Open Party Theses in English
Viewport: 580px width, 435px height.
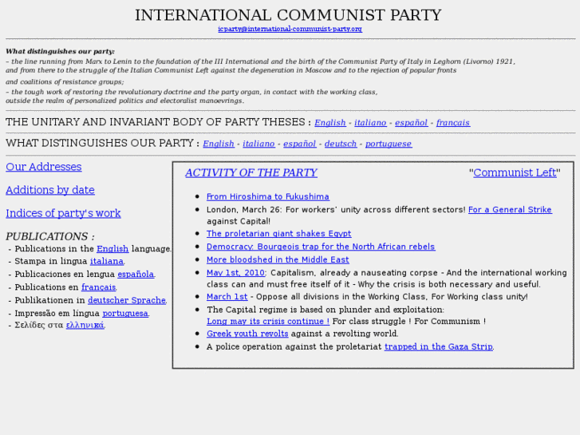point(330,123)
